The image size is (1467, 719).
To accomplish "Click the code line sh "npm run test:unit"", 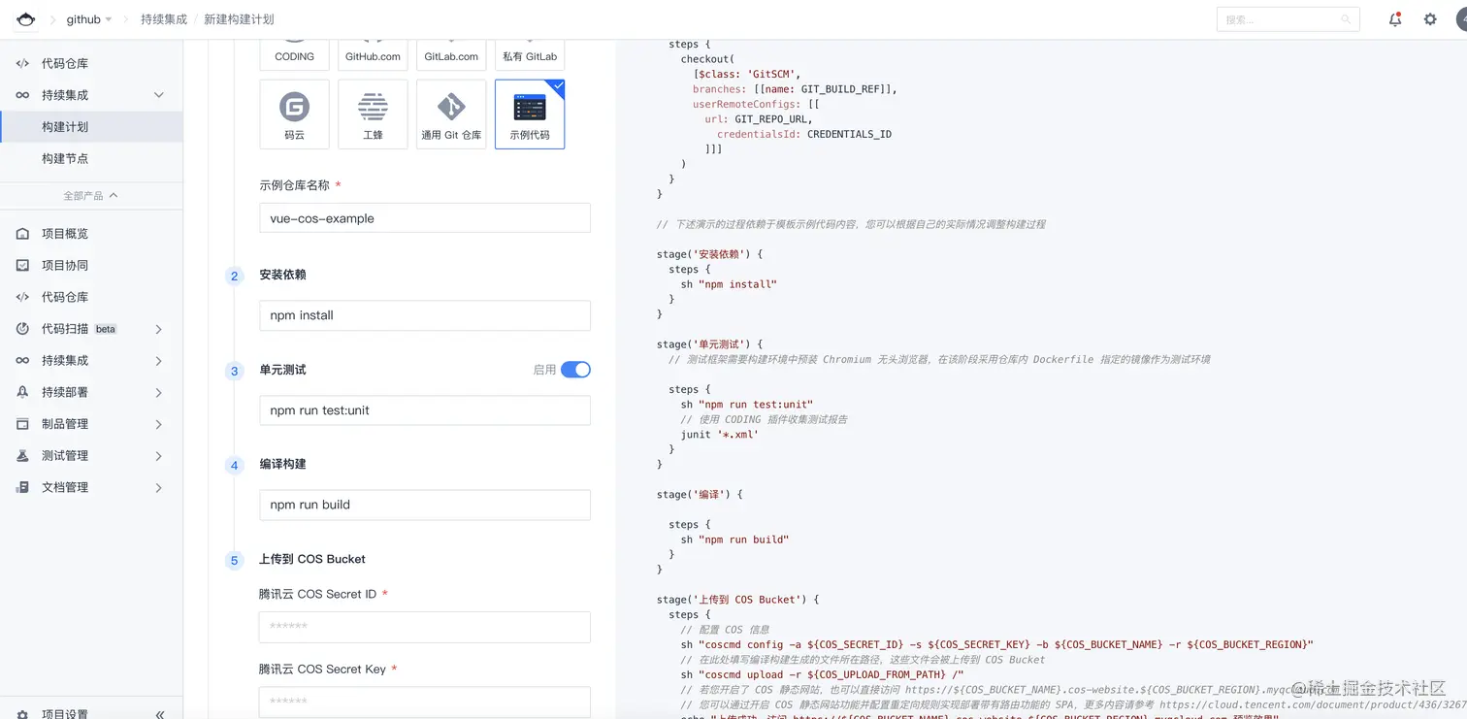I will pos(747,405).
